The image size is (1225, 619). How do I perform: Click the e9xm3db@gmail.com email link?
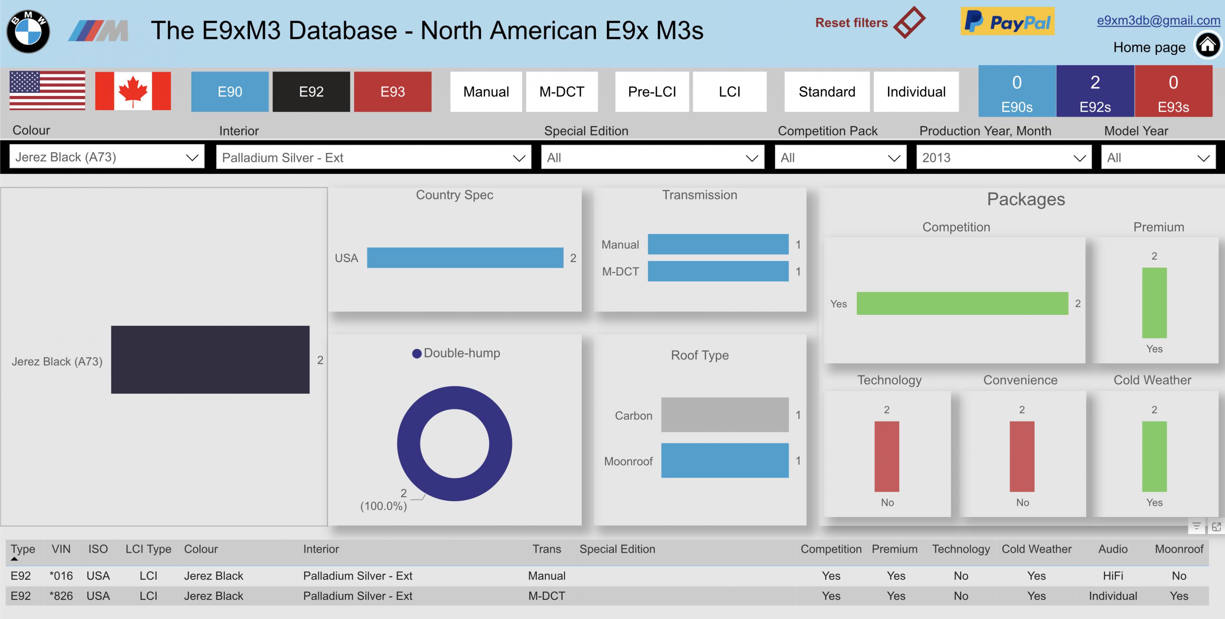coord(1159,20)
